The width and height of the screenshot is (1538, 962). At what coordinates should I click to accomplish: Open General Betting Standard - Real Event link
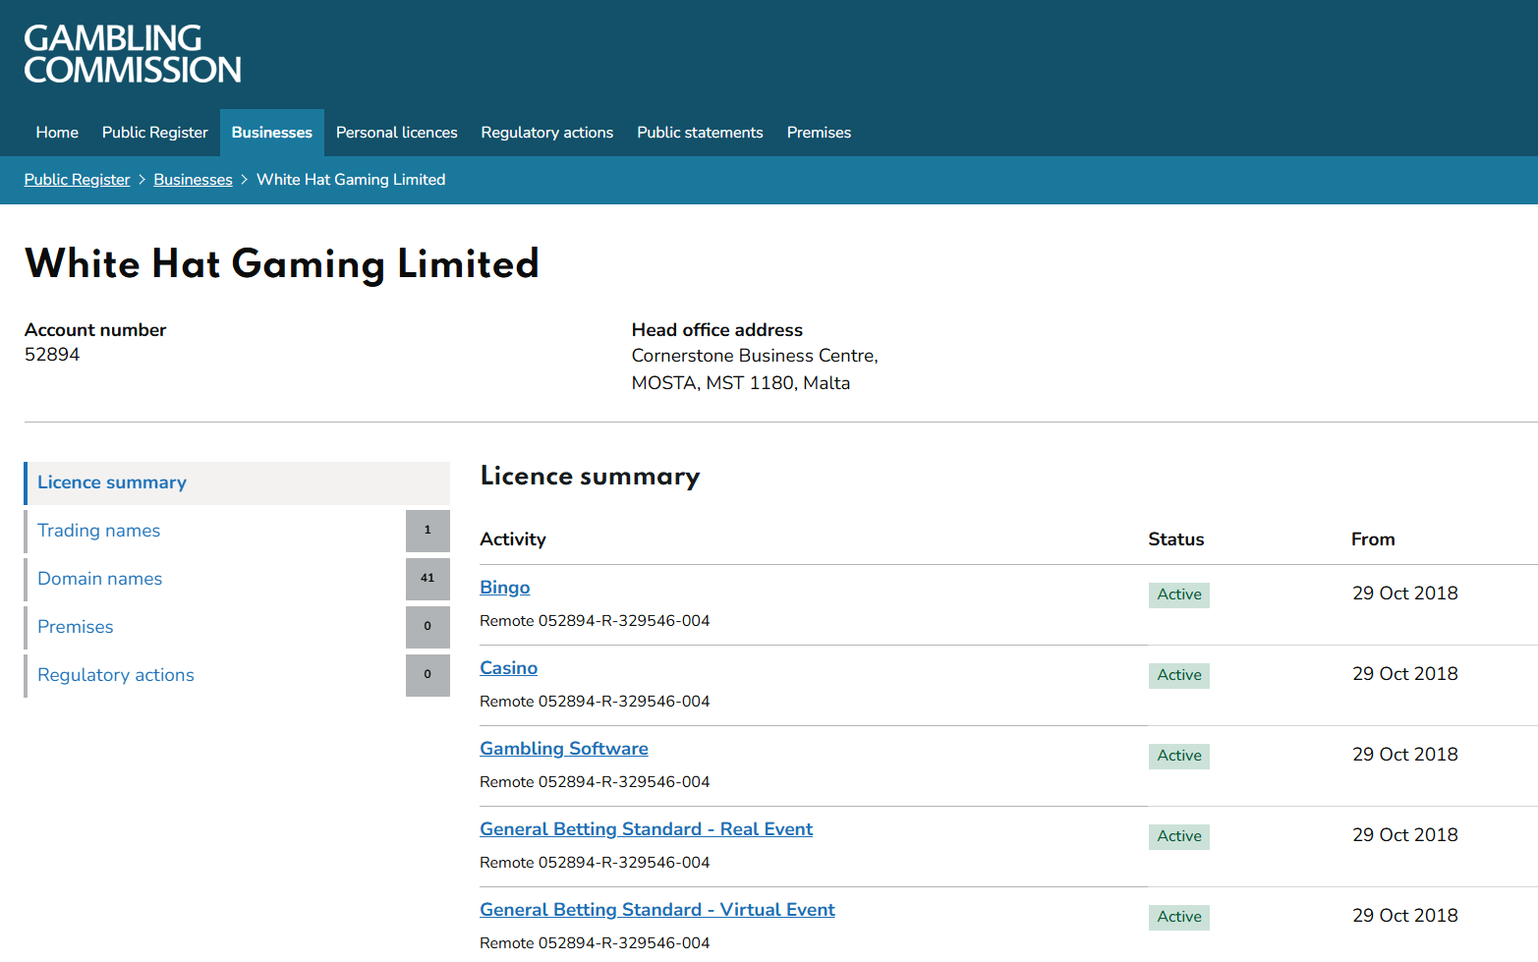646,829
